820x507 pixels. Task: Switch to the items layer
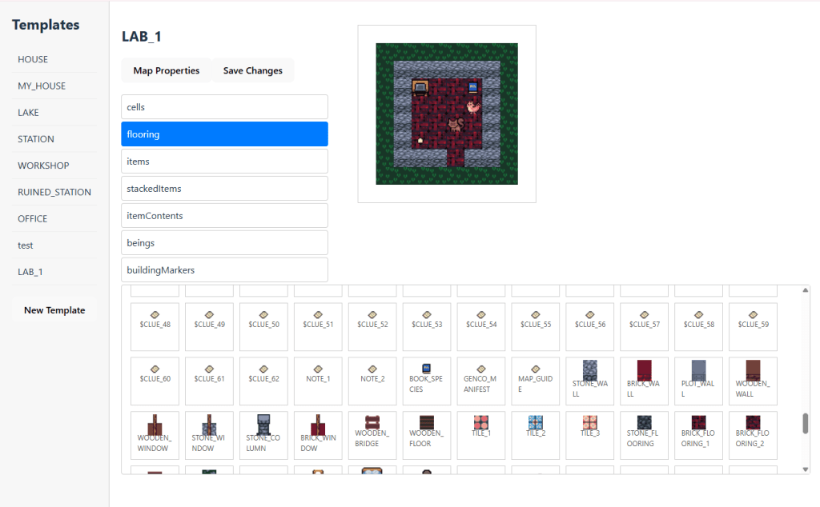click(224, 162)
